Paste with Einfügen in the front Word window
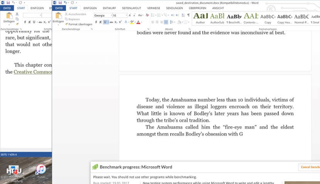 tap(58, 18)
